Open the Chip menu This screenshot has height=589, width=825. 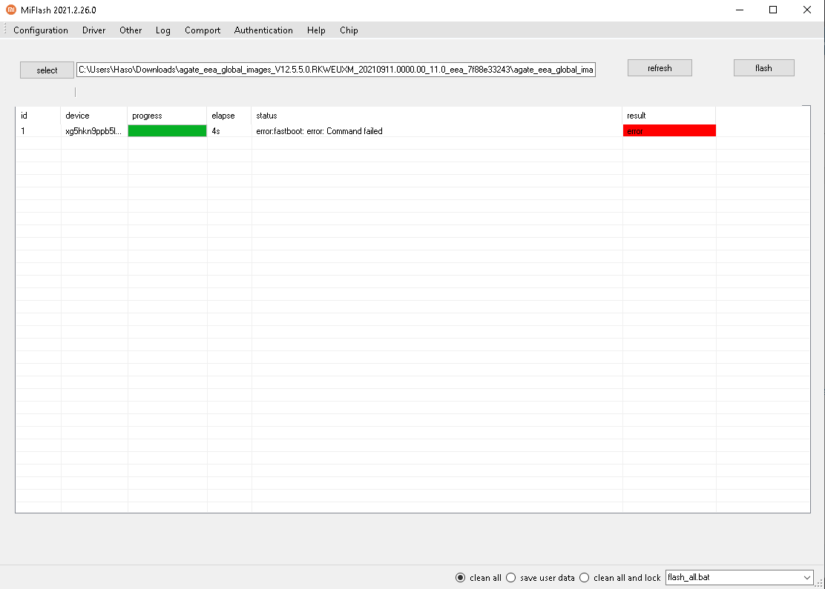click(349, 30)
